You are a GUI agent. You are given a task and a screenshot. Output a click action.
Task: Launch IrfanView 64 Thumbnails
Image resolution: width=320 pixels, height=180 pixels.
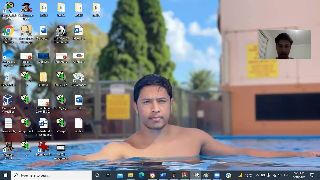61,34
